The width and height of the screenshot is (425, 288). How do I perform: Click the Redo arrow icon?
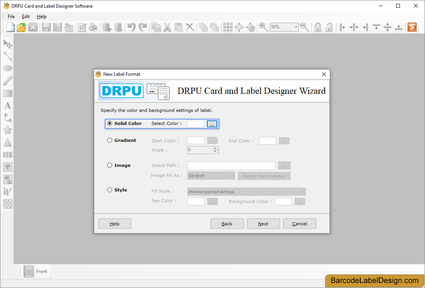point(143,27)
